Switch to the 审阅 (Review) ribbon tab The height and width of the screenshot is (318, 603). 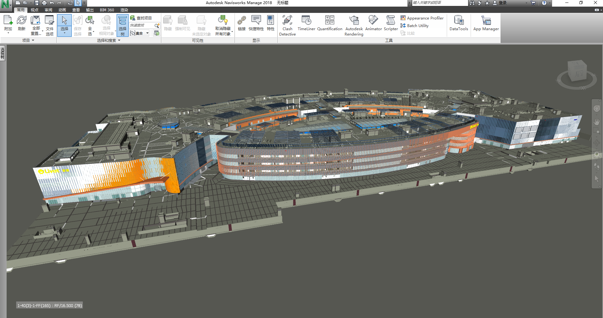point(48,10)
